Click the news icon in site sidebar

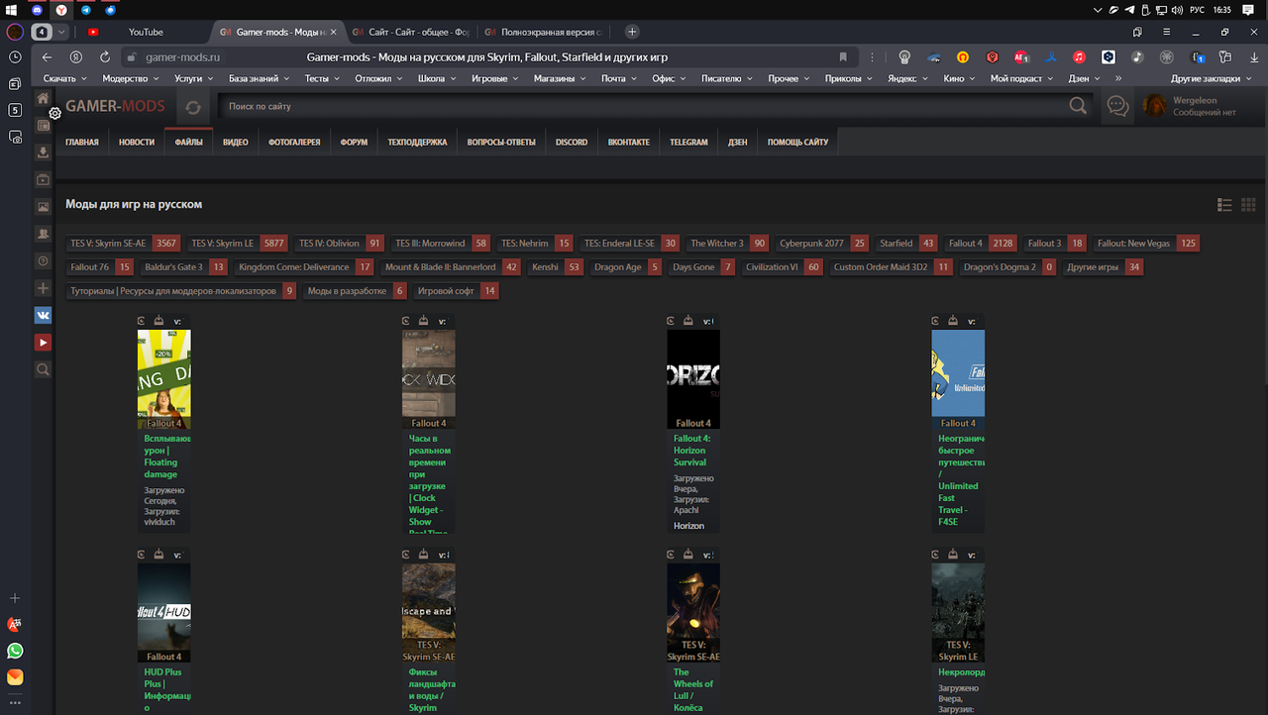pyautogui.click(x=43, y=126)
